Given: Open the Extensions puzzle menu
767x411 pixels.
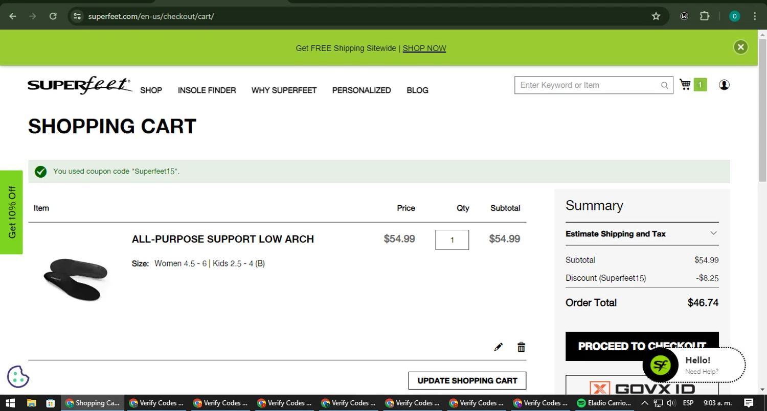Looking at the screenshot, I should pos(705,16).
